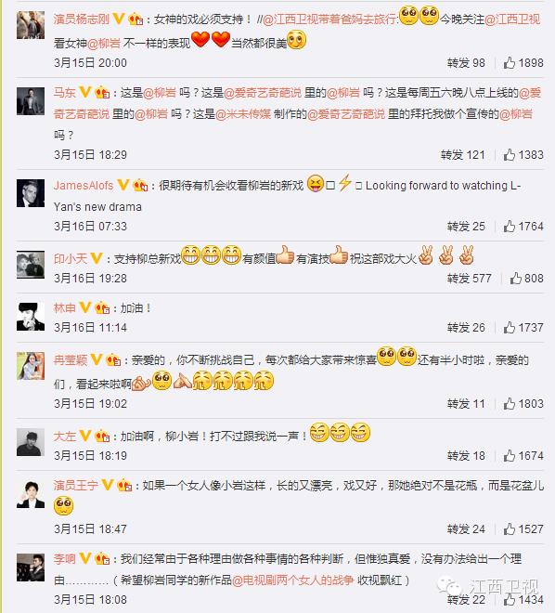Repost 马东's comment via 转发 121
The height and width of the screenshot is (613, 555).
pyautogui.click(x=463, y=155)
